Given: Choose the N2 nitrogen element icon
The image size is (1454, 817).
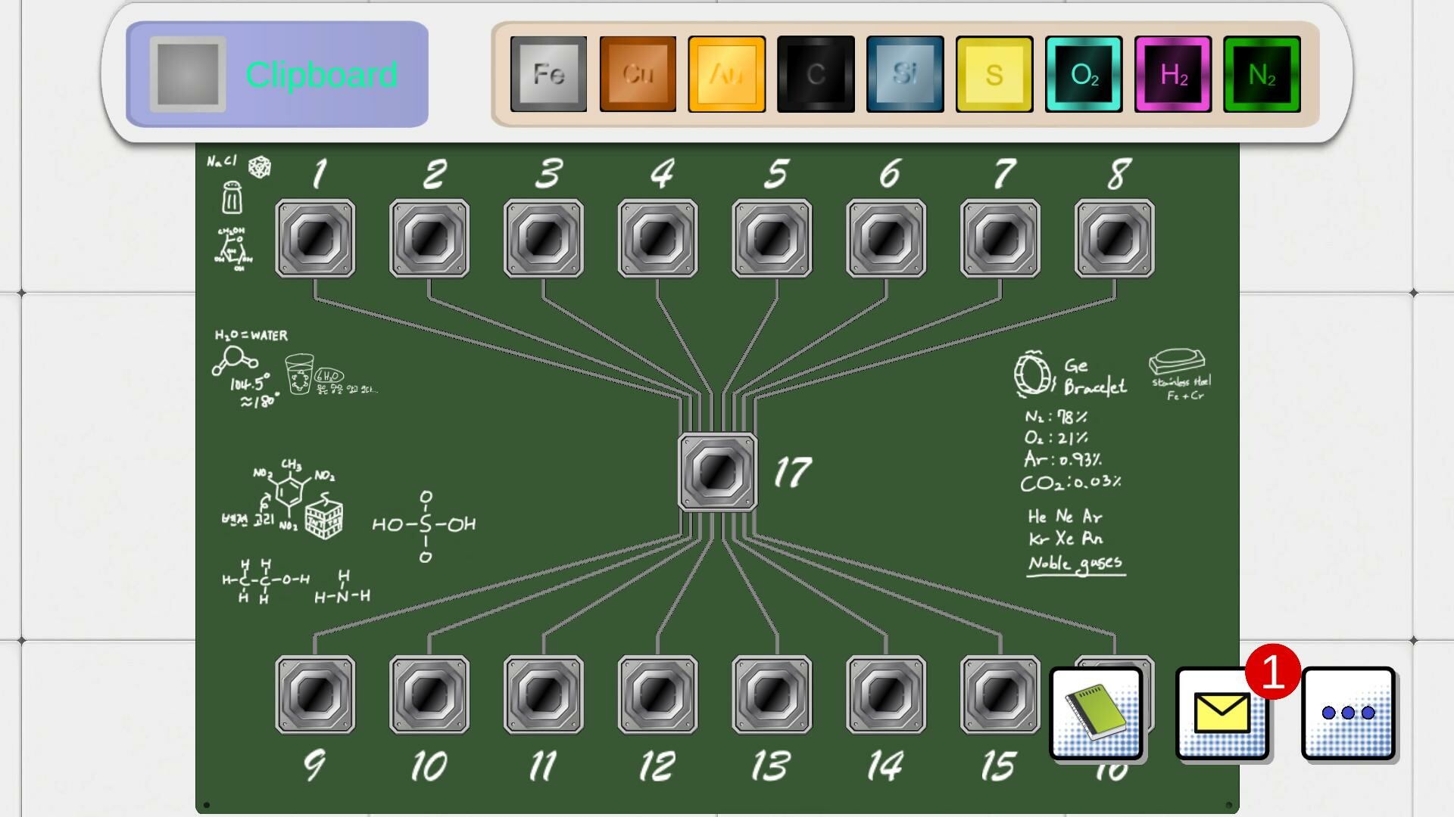Looking at the screenshot, I should coord(1261,73).
